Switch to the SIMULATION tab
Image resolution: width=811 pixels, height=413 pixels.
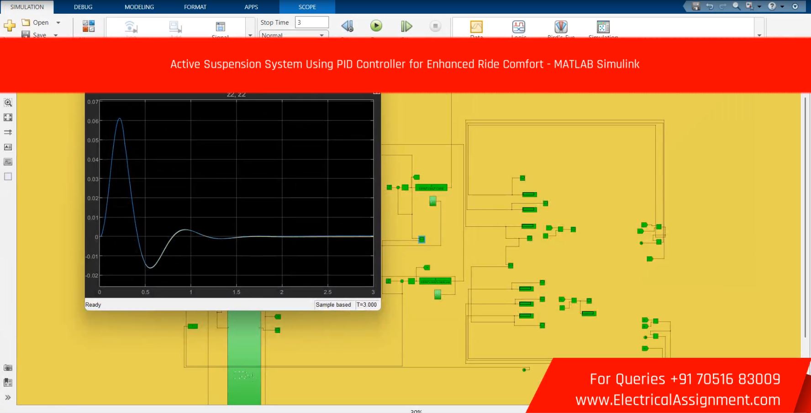pos(27,7)
